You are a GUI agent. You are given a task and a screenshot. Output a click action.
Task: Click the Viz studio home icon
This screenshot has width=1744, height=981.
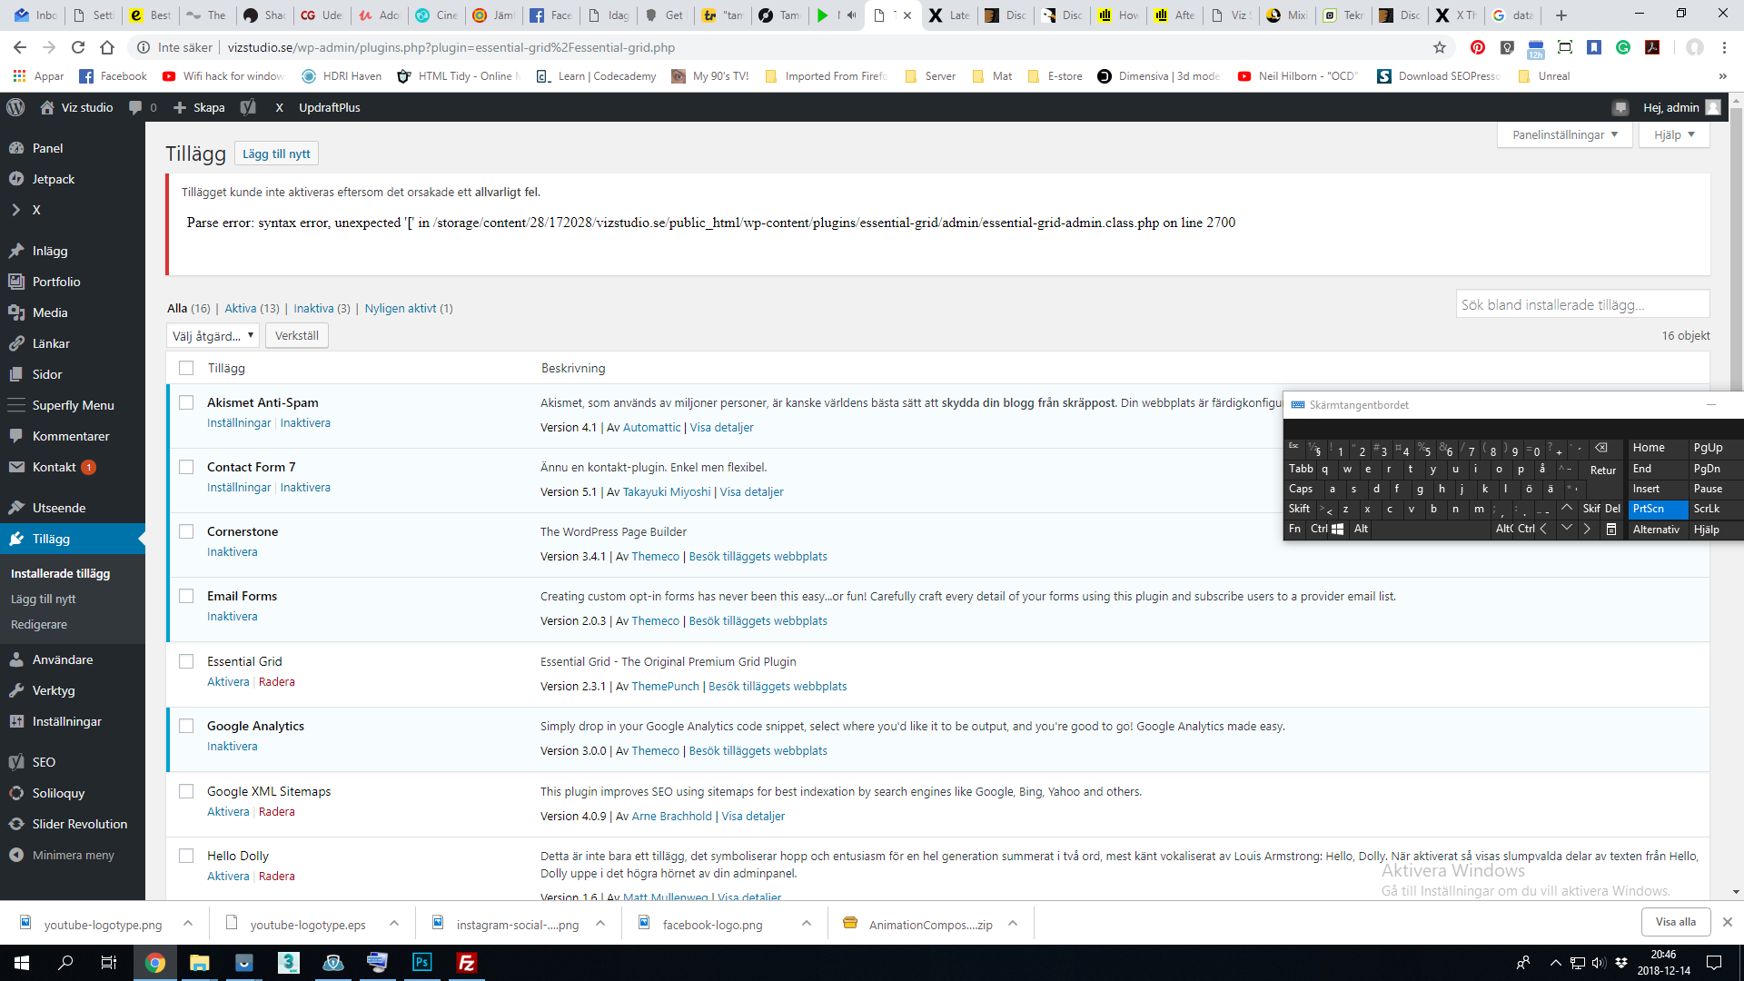(47, 107)
